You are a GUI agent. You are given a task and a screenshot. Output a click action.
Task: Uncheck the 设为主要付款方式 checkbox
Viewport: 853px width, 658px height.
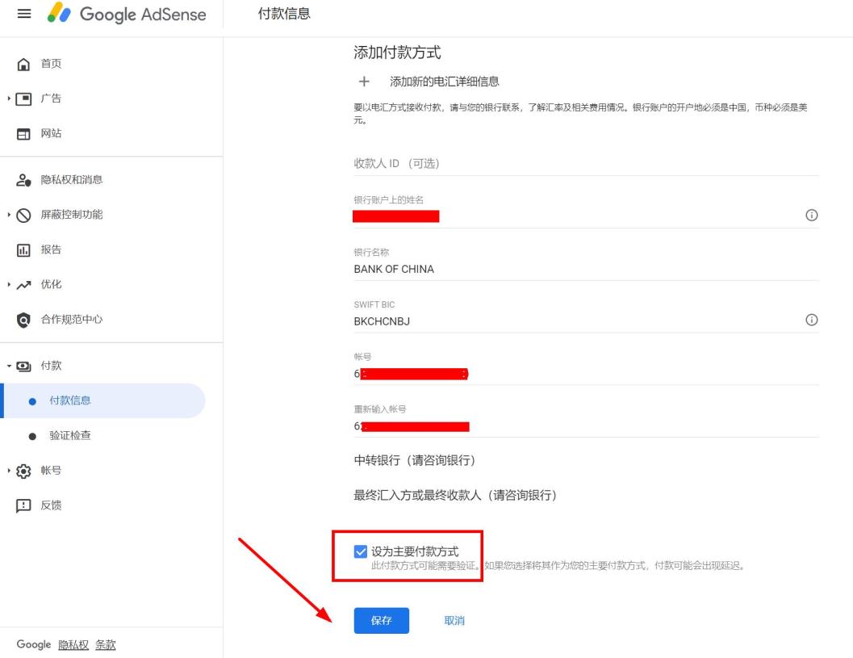point(360,551)
